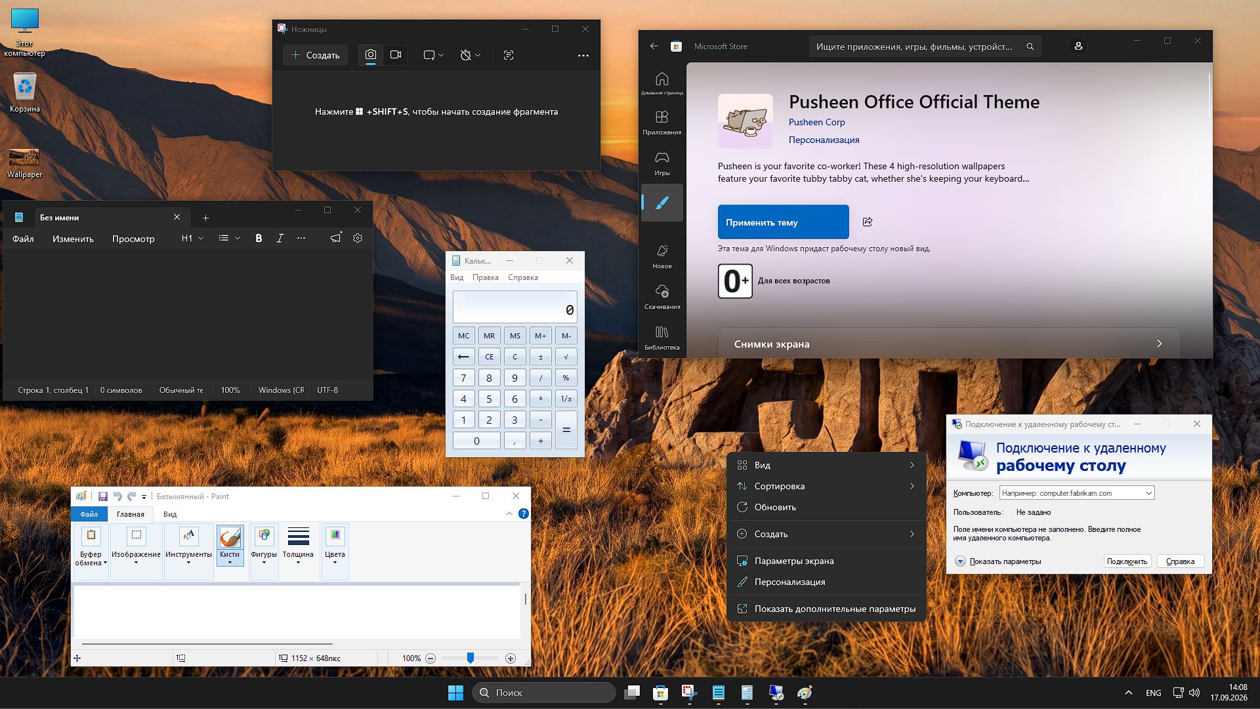Open Apps section in Microsoft Store sidebar
The width and height of the screenshot is (1260, 709).
(x=662, y=122)
